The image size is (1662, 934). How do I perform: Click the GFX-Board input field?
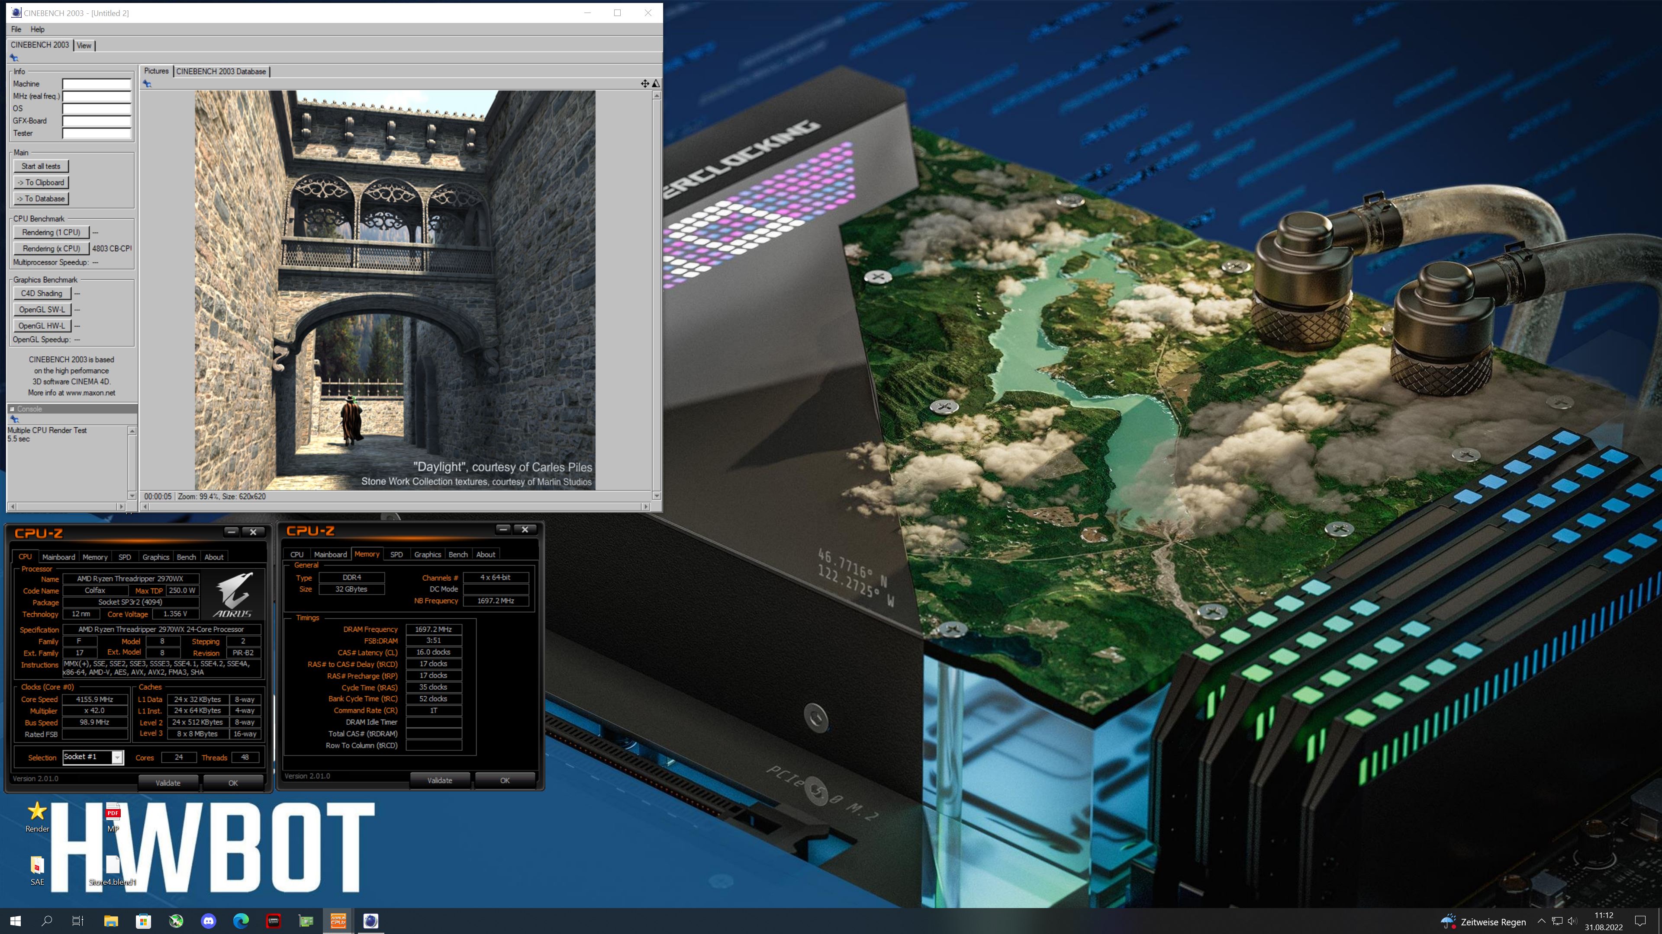pyautogui.click(x=97, y=121)
